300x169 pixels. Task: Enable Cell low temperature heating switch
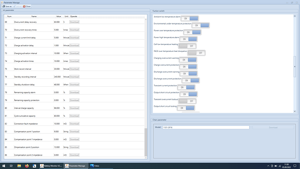tap(187, 46)
